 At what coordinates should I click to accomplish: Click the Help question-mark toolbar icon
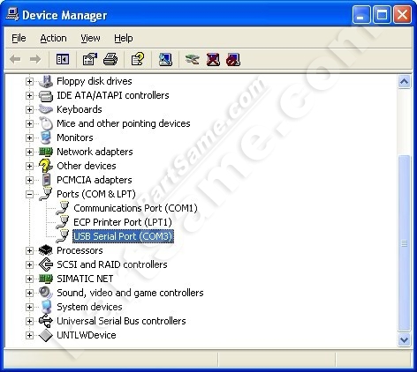tap(138, 59)
